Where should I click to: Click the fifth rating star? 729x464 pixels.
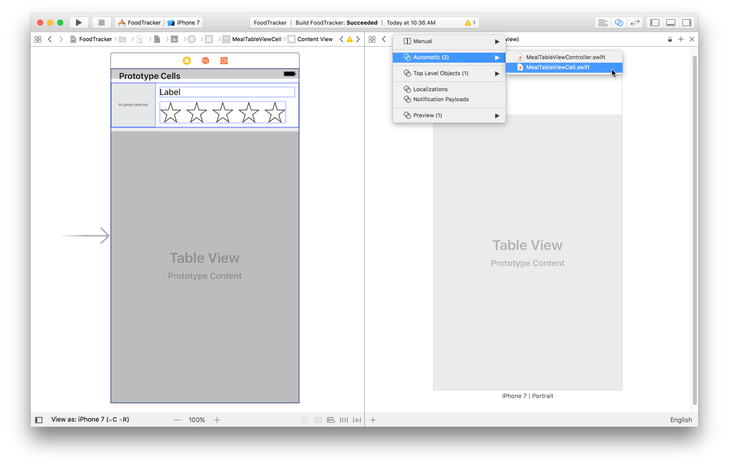[275, 113]
